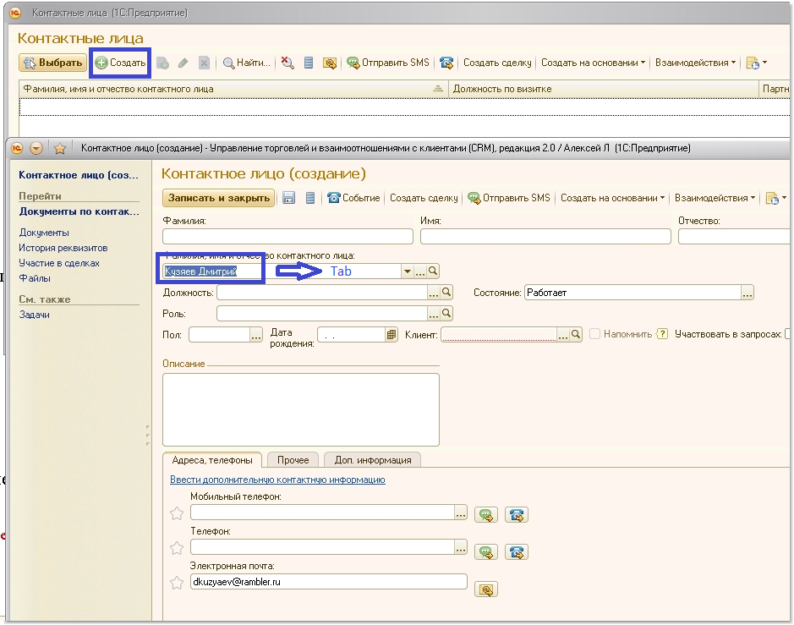794x625 pixels.
Task: Click the Записать и закрыть button
Action: [x=219, y=198]
